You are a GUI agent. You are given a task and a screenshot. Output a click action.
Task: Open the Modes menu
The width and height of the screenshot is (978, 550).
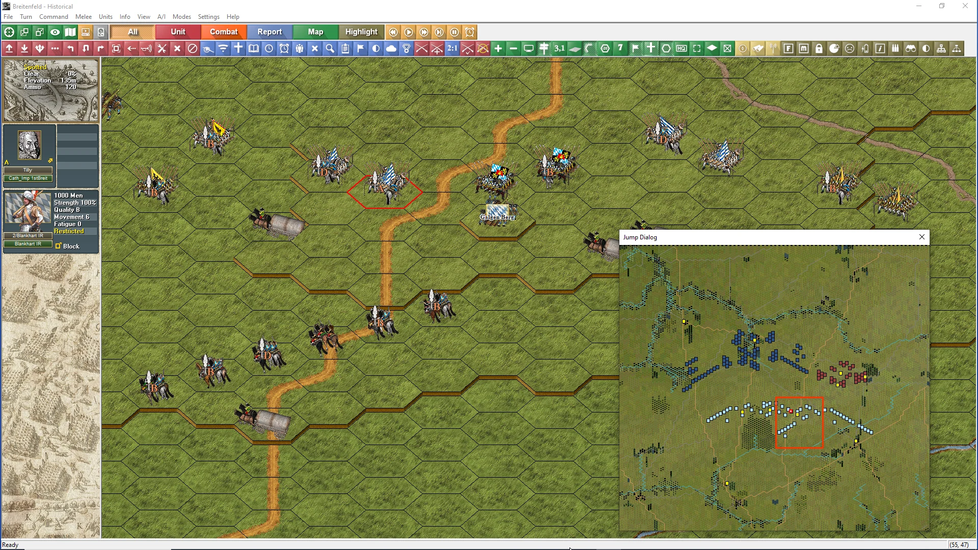point(181,17)
